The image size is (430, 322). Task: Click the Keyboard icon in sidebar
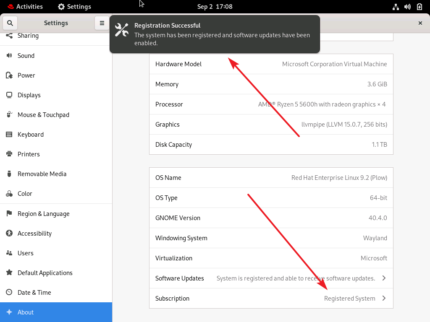tap(9, 135)
